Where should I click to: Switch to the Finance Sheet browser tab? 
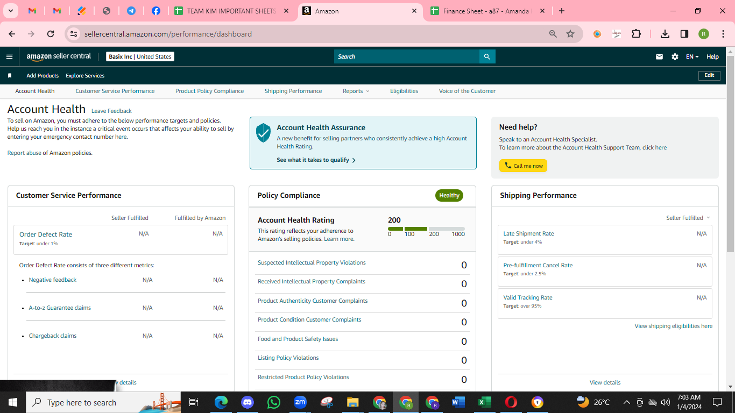tap(487, 11)
